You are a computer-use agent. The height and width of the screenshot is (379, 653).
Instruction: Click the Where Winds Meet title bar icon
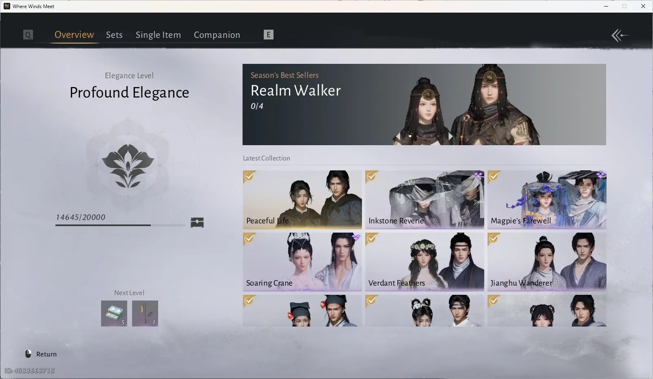pos(7,6)
